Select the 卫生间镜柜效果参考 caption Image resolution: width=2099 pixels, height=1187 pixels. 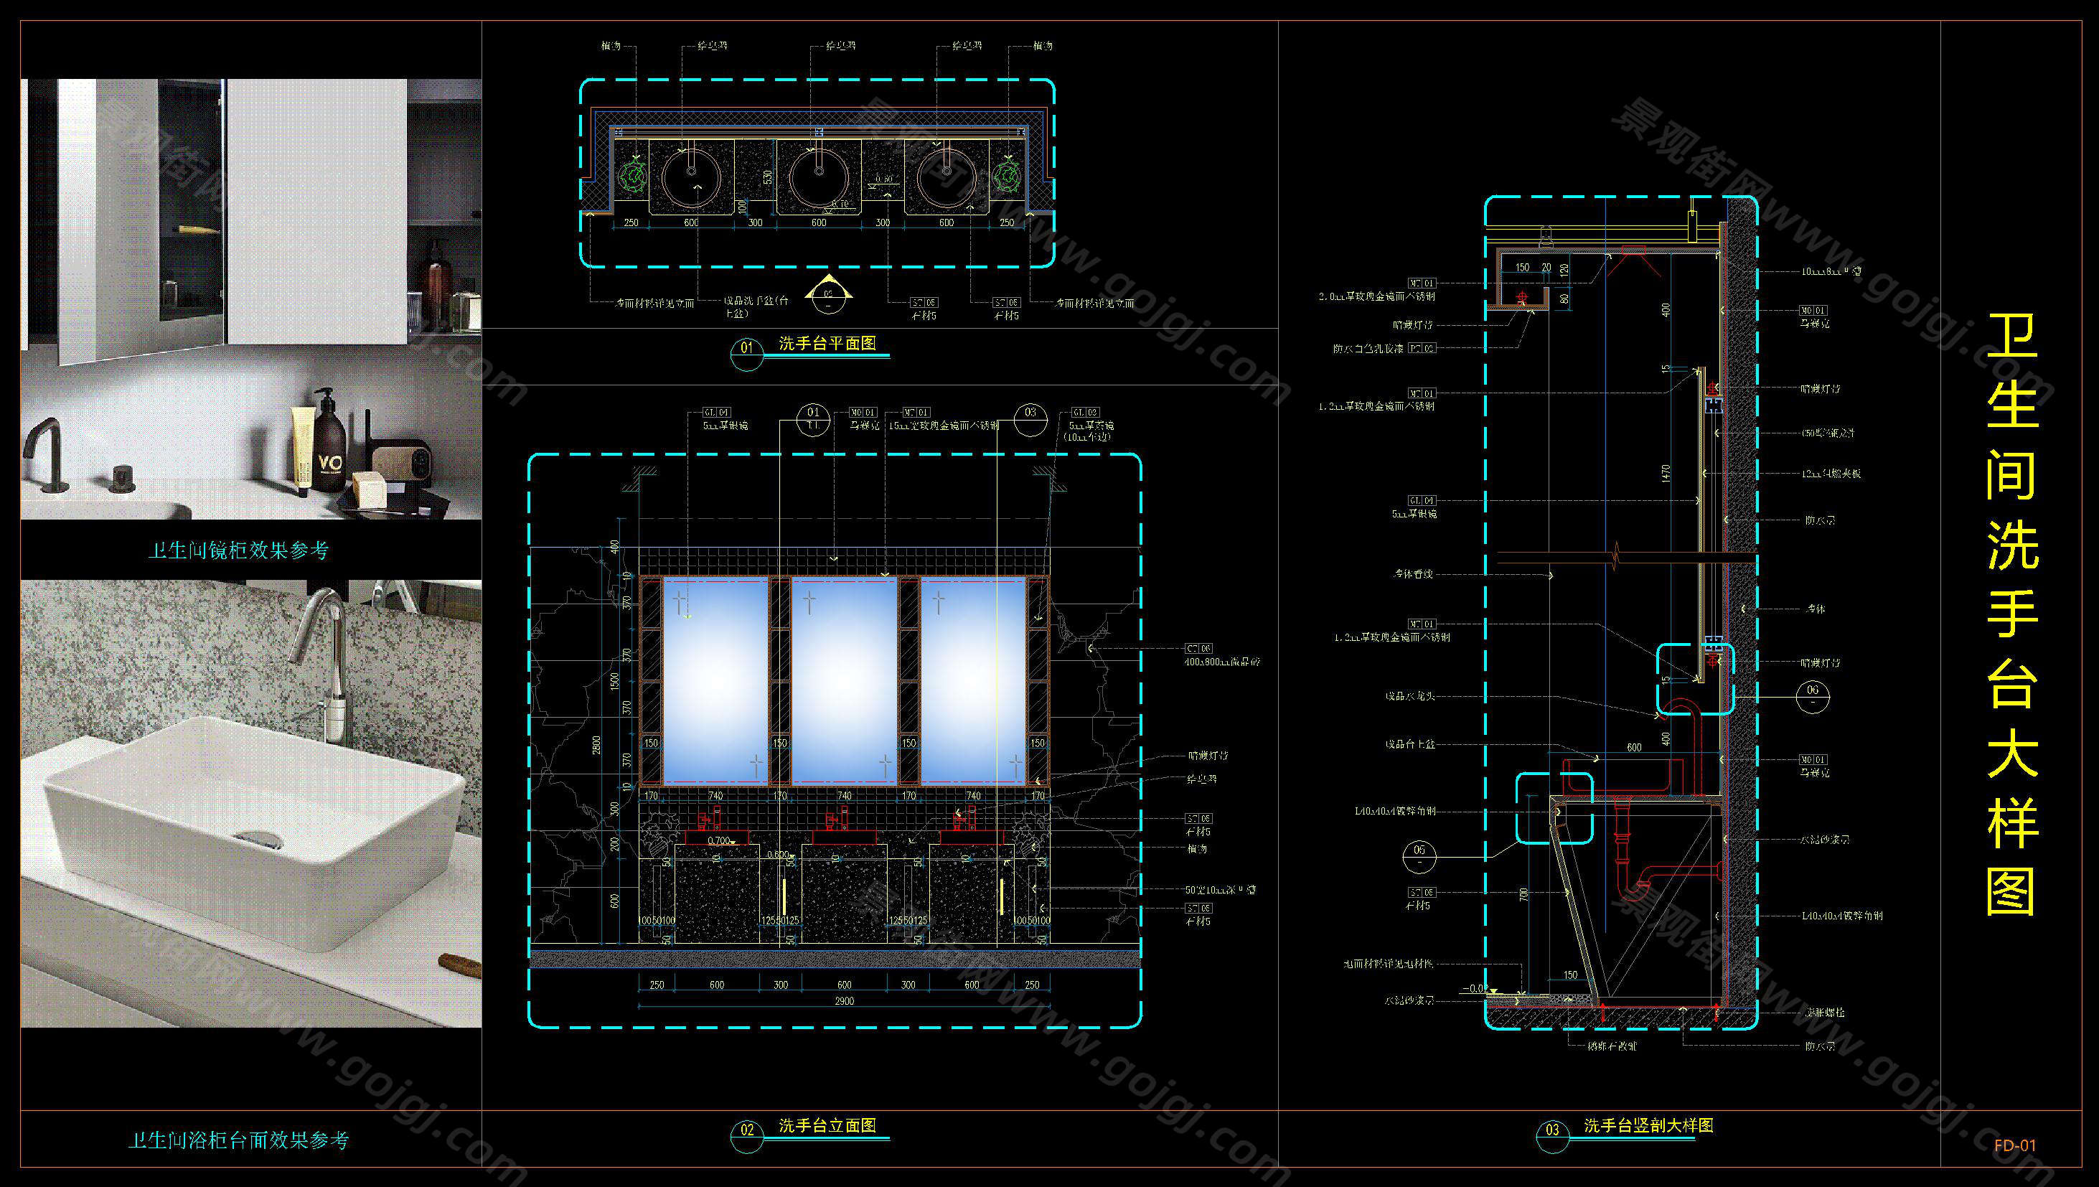pyautogui.click(x=238, y=551)
